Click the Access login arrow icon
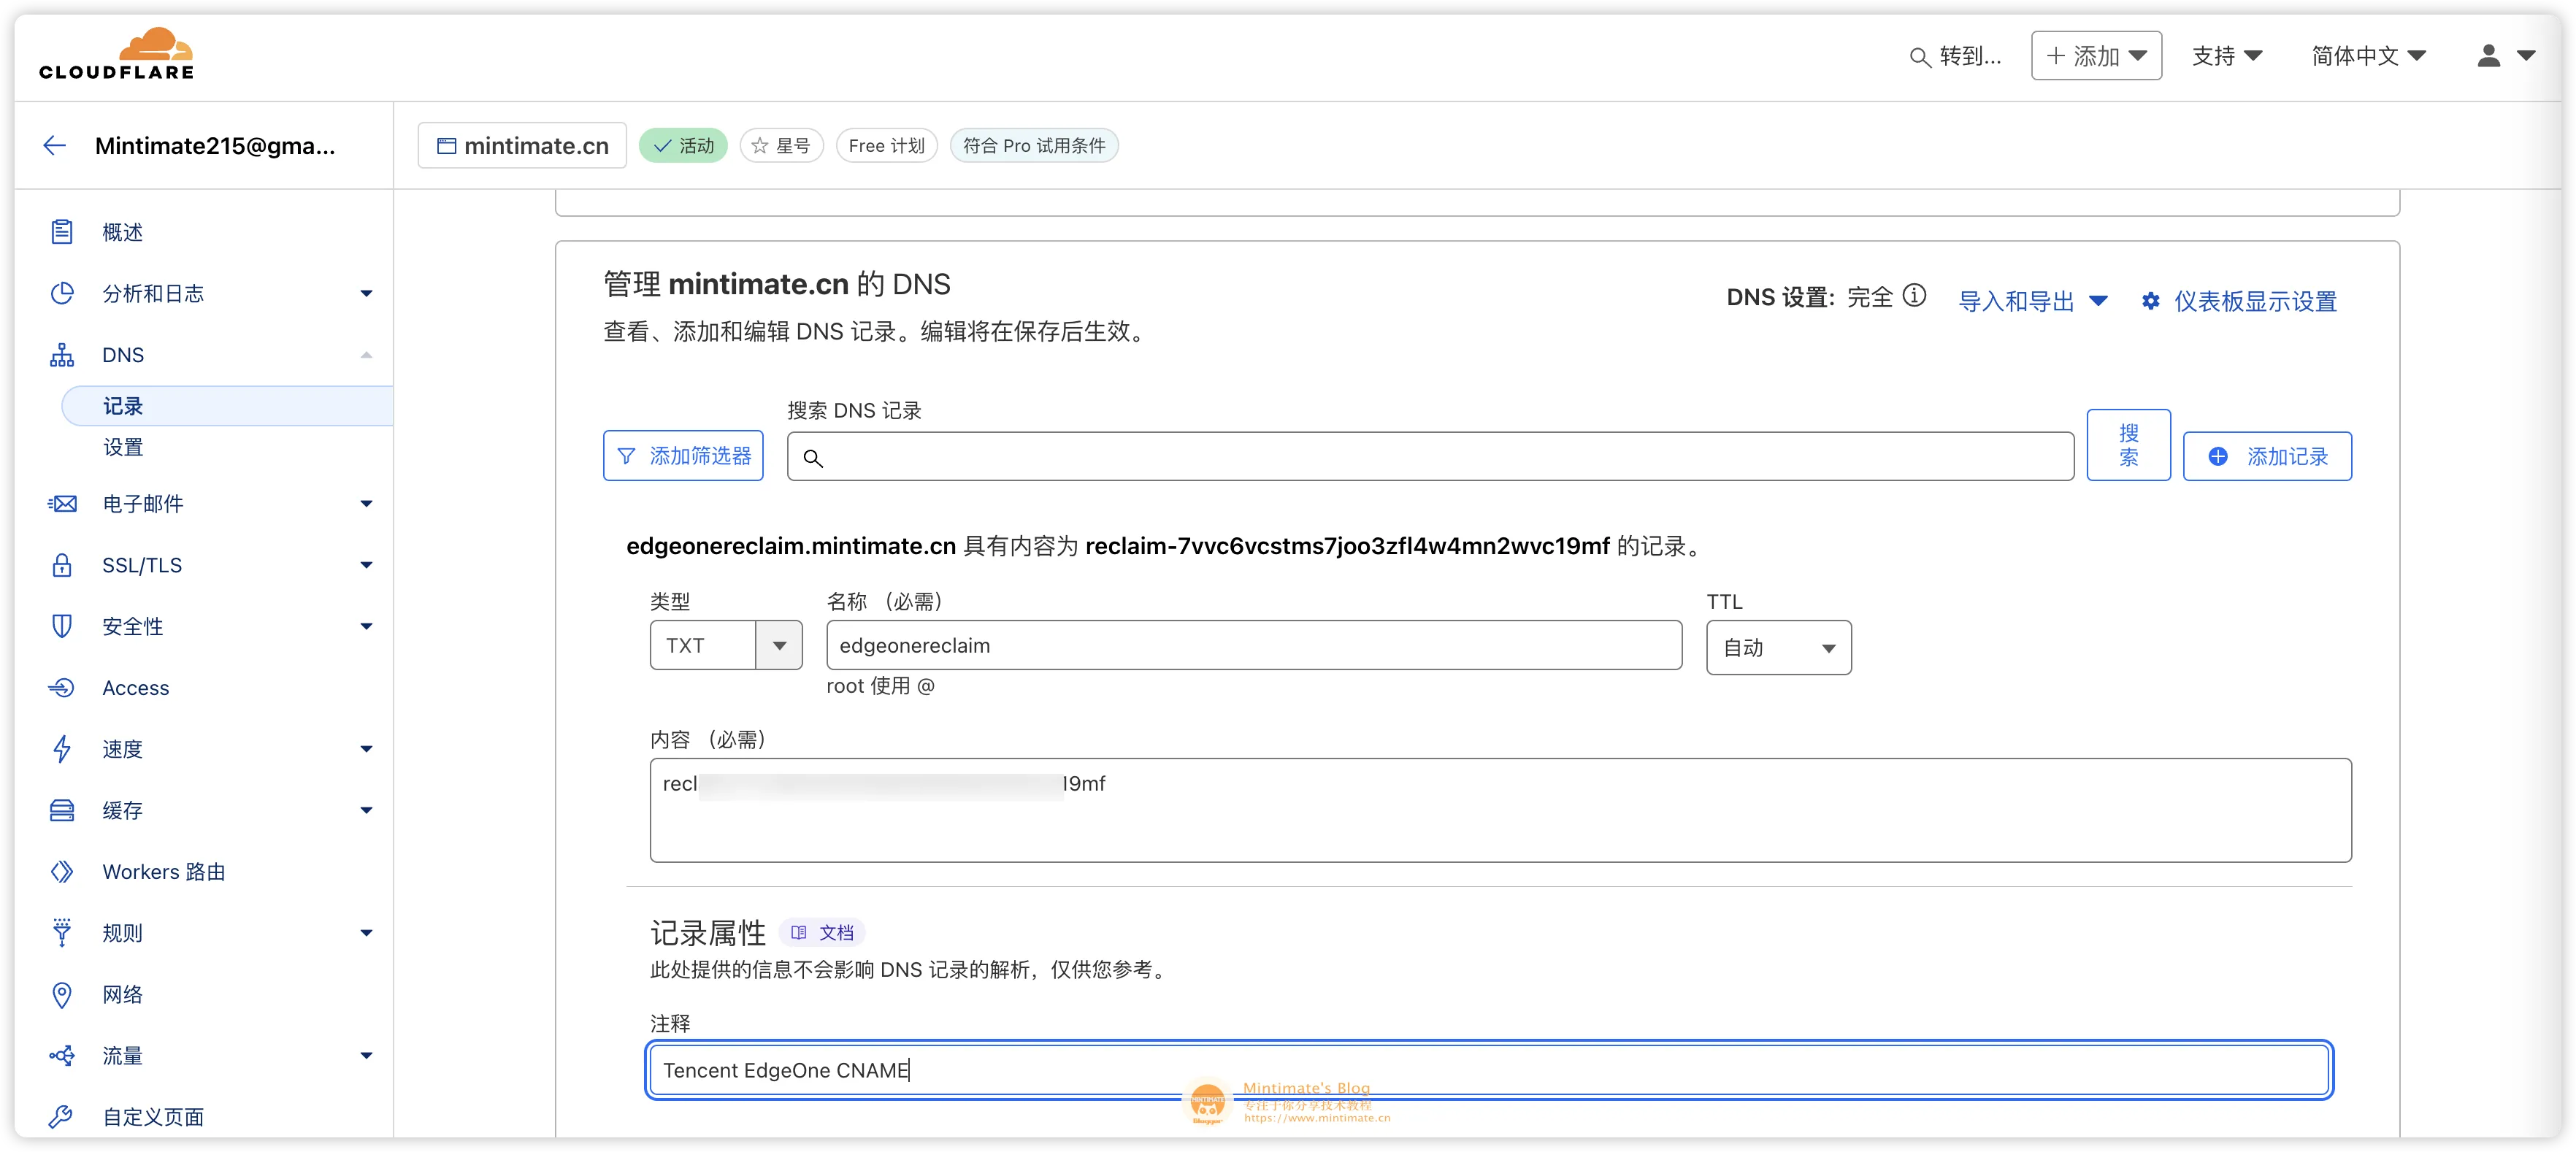 [62, 687]
